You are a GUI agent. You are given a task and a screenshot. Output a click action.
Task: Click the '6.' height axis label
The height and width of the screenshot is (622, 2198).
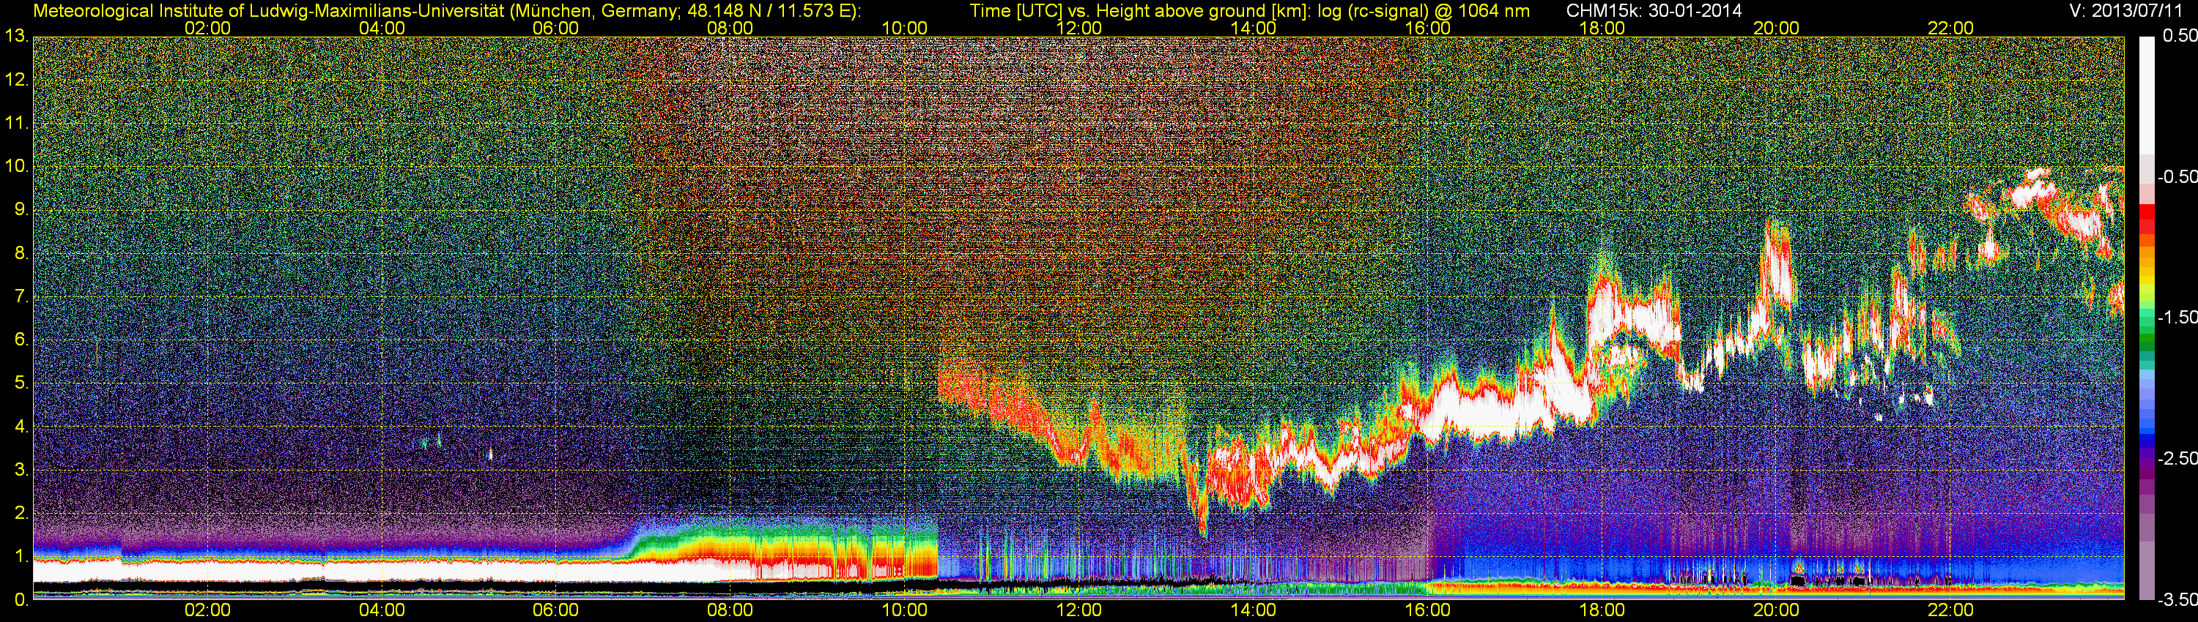21,340
